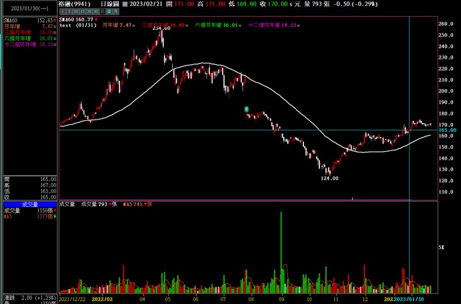Viewport: 461px width, 304px height.
Task: Click the red up arrow next to 成交量 1350張
Action: click(x=54, y=210)
